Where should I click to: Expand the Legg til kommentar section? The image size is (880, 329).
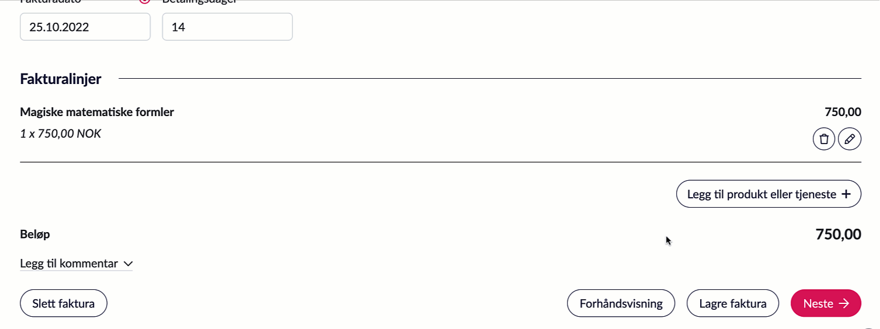click(69, 264)
